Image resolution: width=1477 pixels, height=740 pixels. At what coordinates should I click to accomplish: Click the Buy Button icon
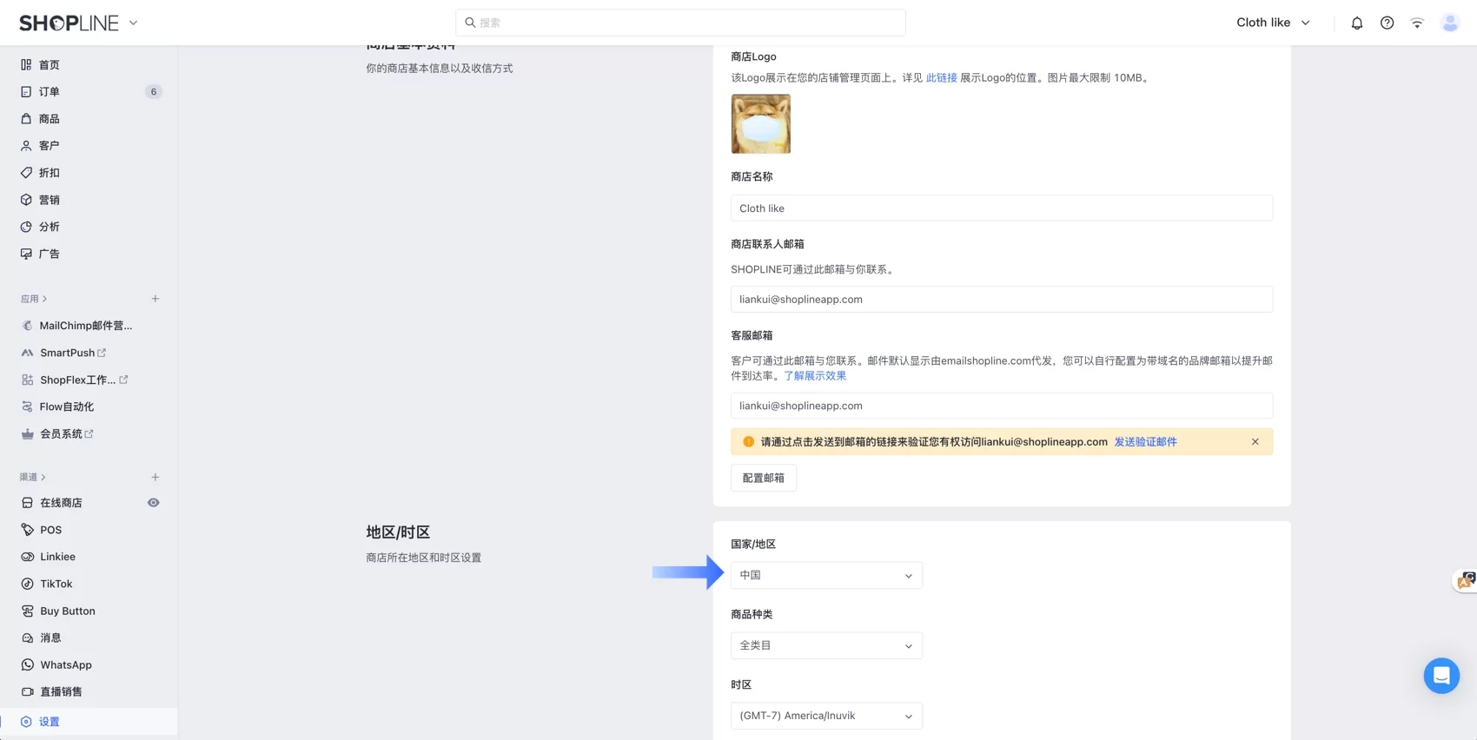point(27,611)
